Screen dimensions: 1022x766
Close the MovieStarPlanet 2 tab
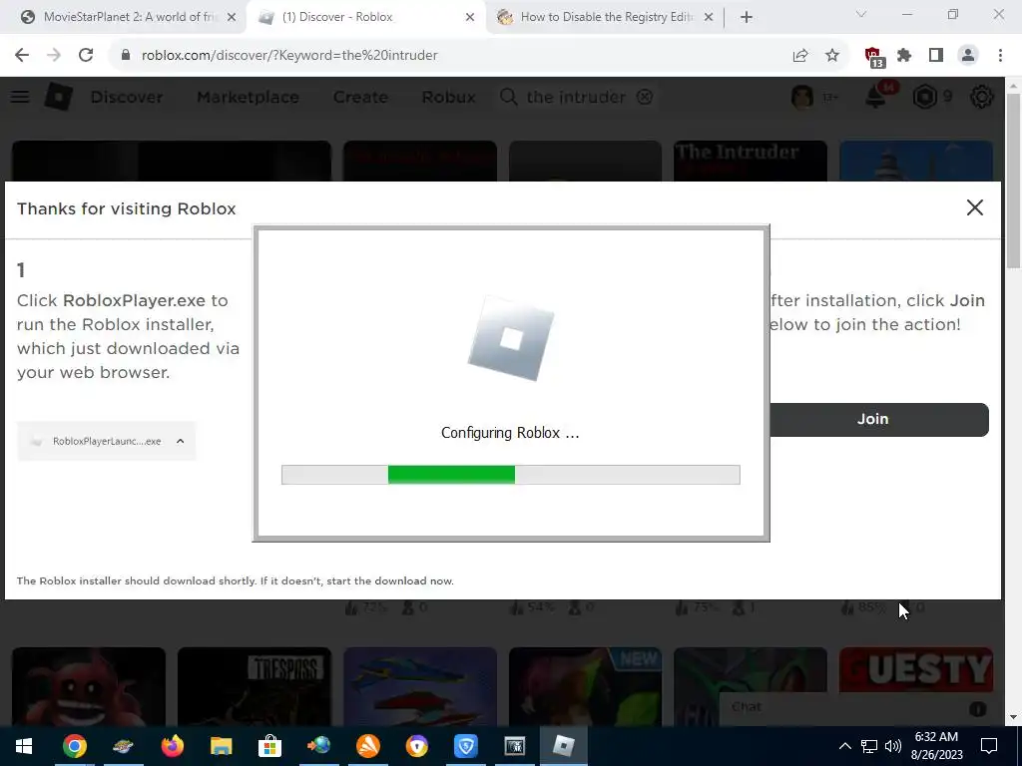[232, 18]
